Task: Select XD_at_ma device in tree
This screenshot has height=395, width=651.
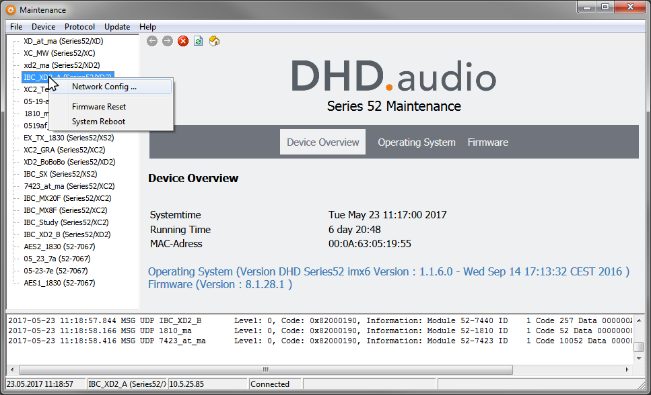Action: (63, 41)
